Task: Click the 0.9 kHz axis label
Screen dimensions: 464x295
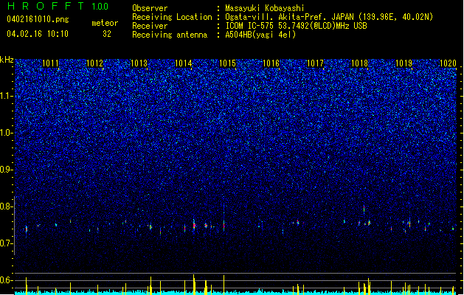Action: pyautogui.click(x=5, y=170)
